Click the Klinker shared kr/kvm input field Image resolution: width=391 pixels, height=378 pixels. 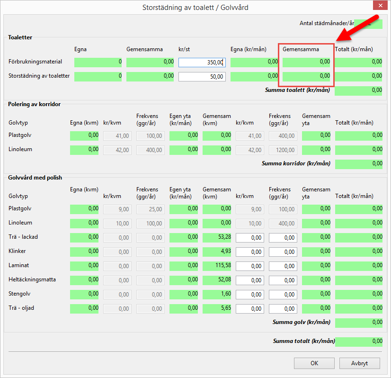(249, 252)
